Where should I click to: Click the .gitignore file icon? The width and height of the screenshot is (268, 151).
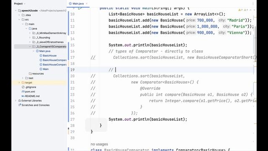click(x=23, y=87)
